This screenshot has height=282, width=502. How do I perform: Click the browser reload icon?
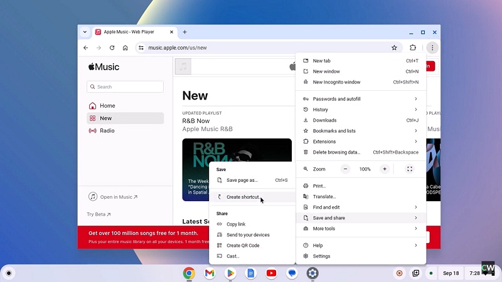(112, 48)
